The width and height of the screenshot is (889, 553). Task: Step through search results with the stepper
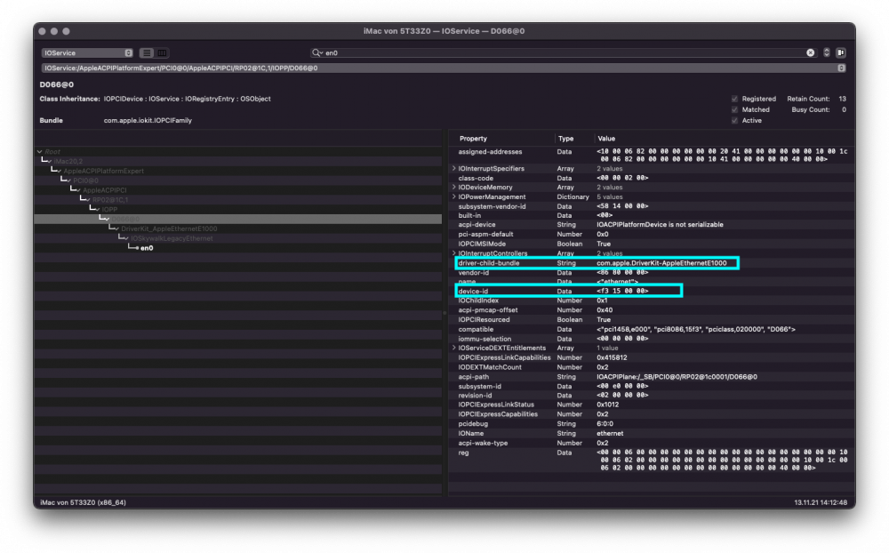[x=827, y=52]
